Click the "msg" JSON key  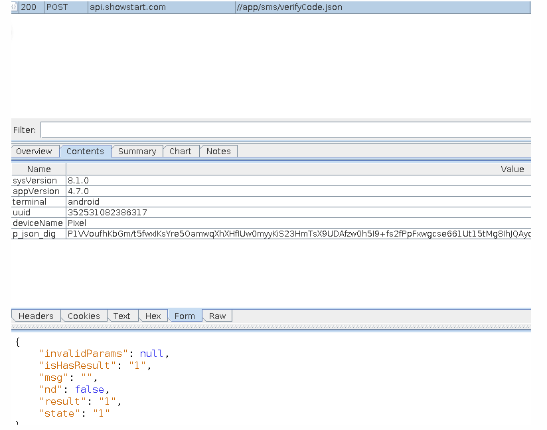[54, 377]
